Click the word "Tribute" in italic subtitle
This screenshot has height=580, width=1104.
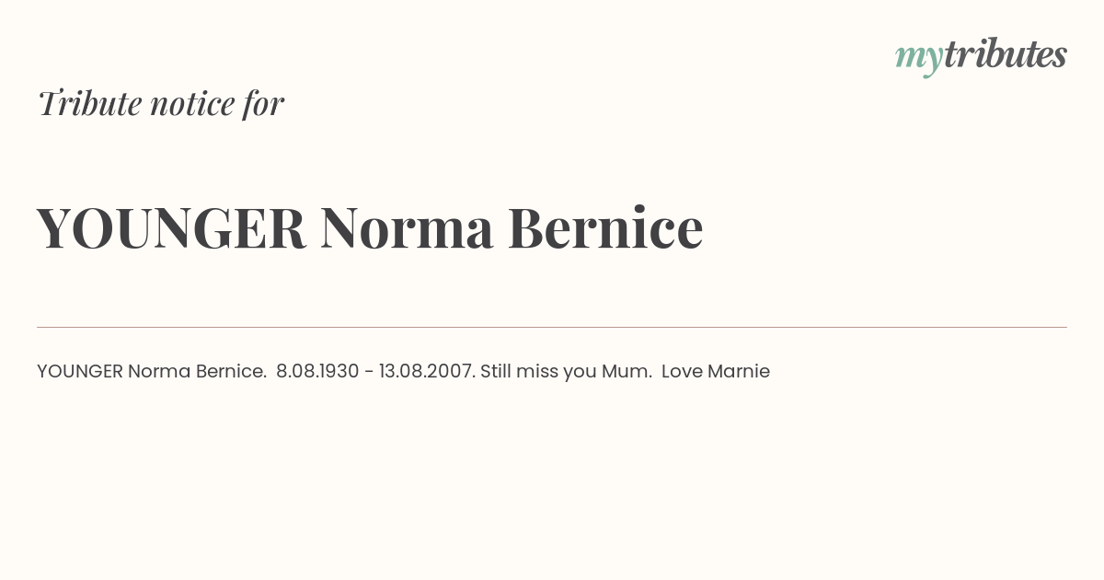tap(89, 103)
